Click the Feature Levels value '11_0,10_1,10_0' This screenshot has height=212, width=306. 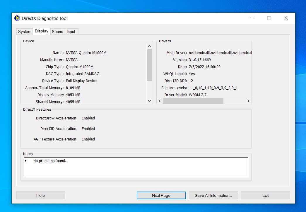[213, 88]
